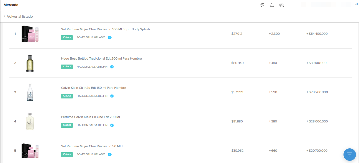
Task: Select seller HALCON.SALSA.DELFIN on Ck One row
Action: point(92,125)
